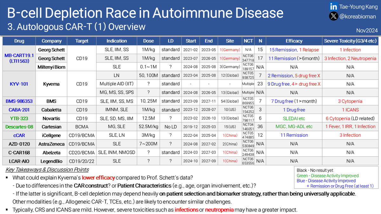Image resolution: width=381 pixels, height=214 pixels.
Task: Click the Cartesian company cell
Action: click(51, 127)
